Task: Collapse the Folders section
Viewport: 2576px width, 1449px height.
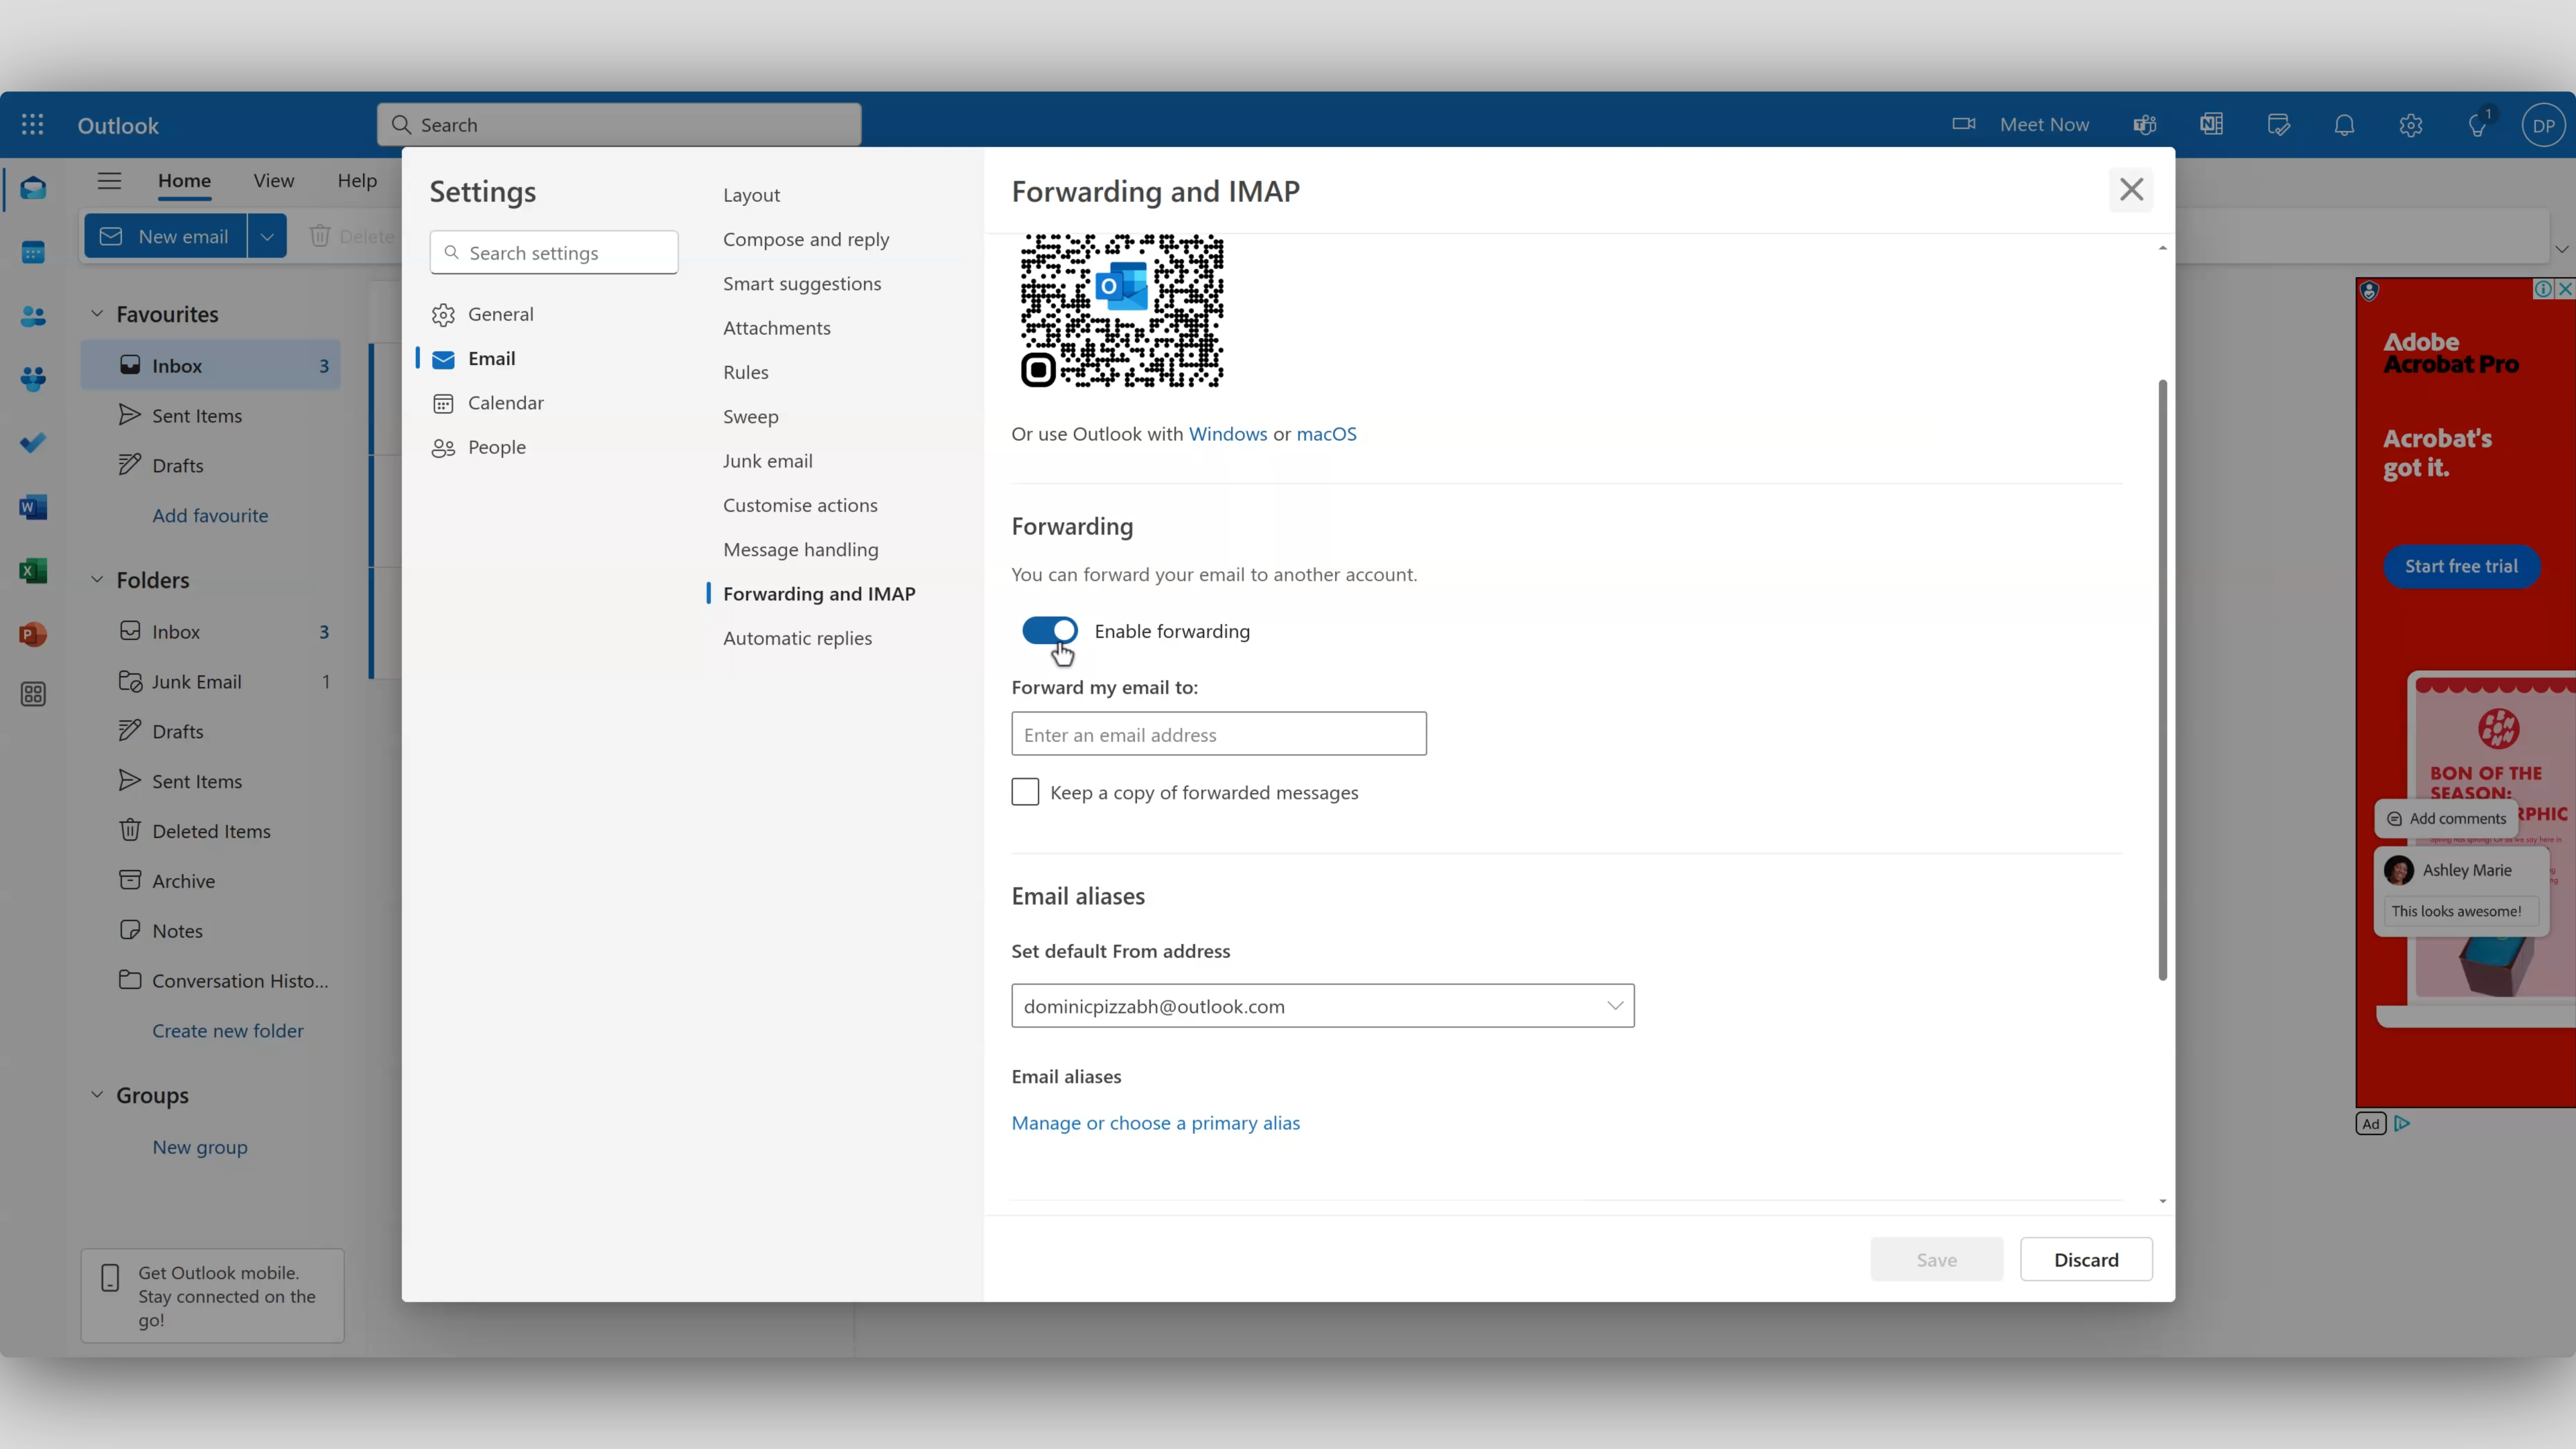Action: tap(97, 580)
